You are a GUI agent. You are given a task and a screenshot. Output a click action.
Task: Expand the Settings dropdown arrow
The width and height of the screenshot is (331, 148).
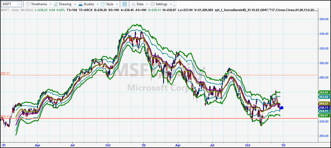(x=171, y=4)
